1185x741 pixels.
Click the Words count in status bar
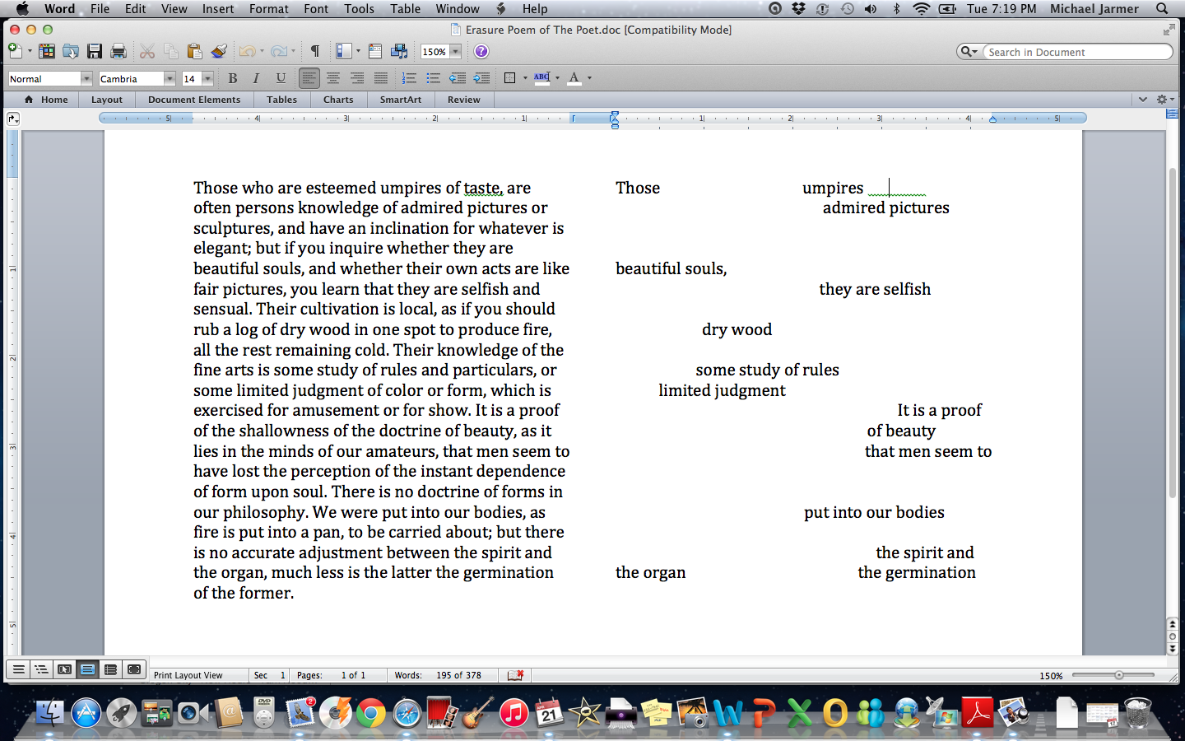point(437,675)
